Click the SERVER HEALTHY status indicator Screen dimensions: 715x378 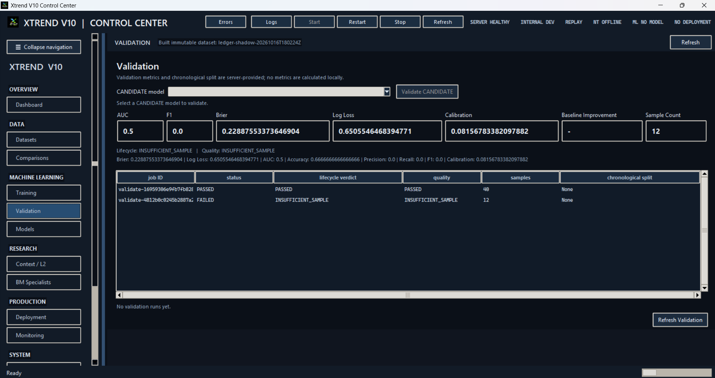pos(490,22)
